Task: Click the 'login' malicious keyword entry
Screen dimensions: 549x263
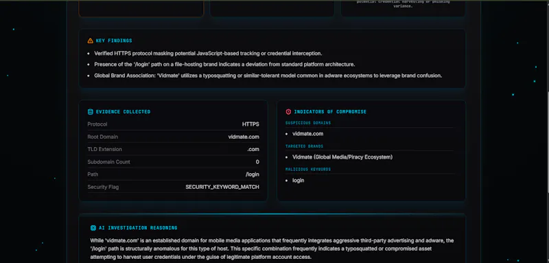Action: pos(299,181)
